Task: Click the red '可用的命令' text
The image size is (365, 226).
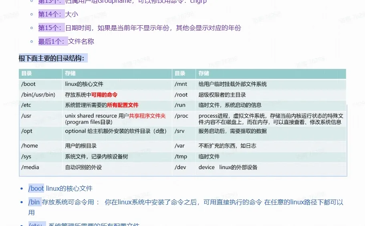Action: 104,95
